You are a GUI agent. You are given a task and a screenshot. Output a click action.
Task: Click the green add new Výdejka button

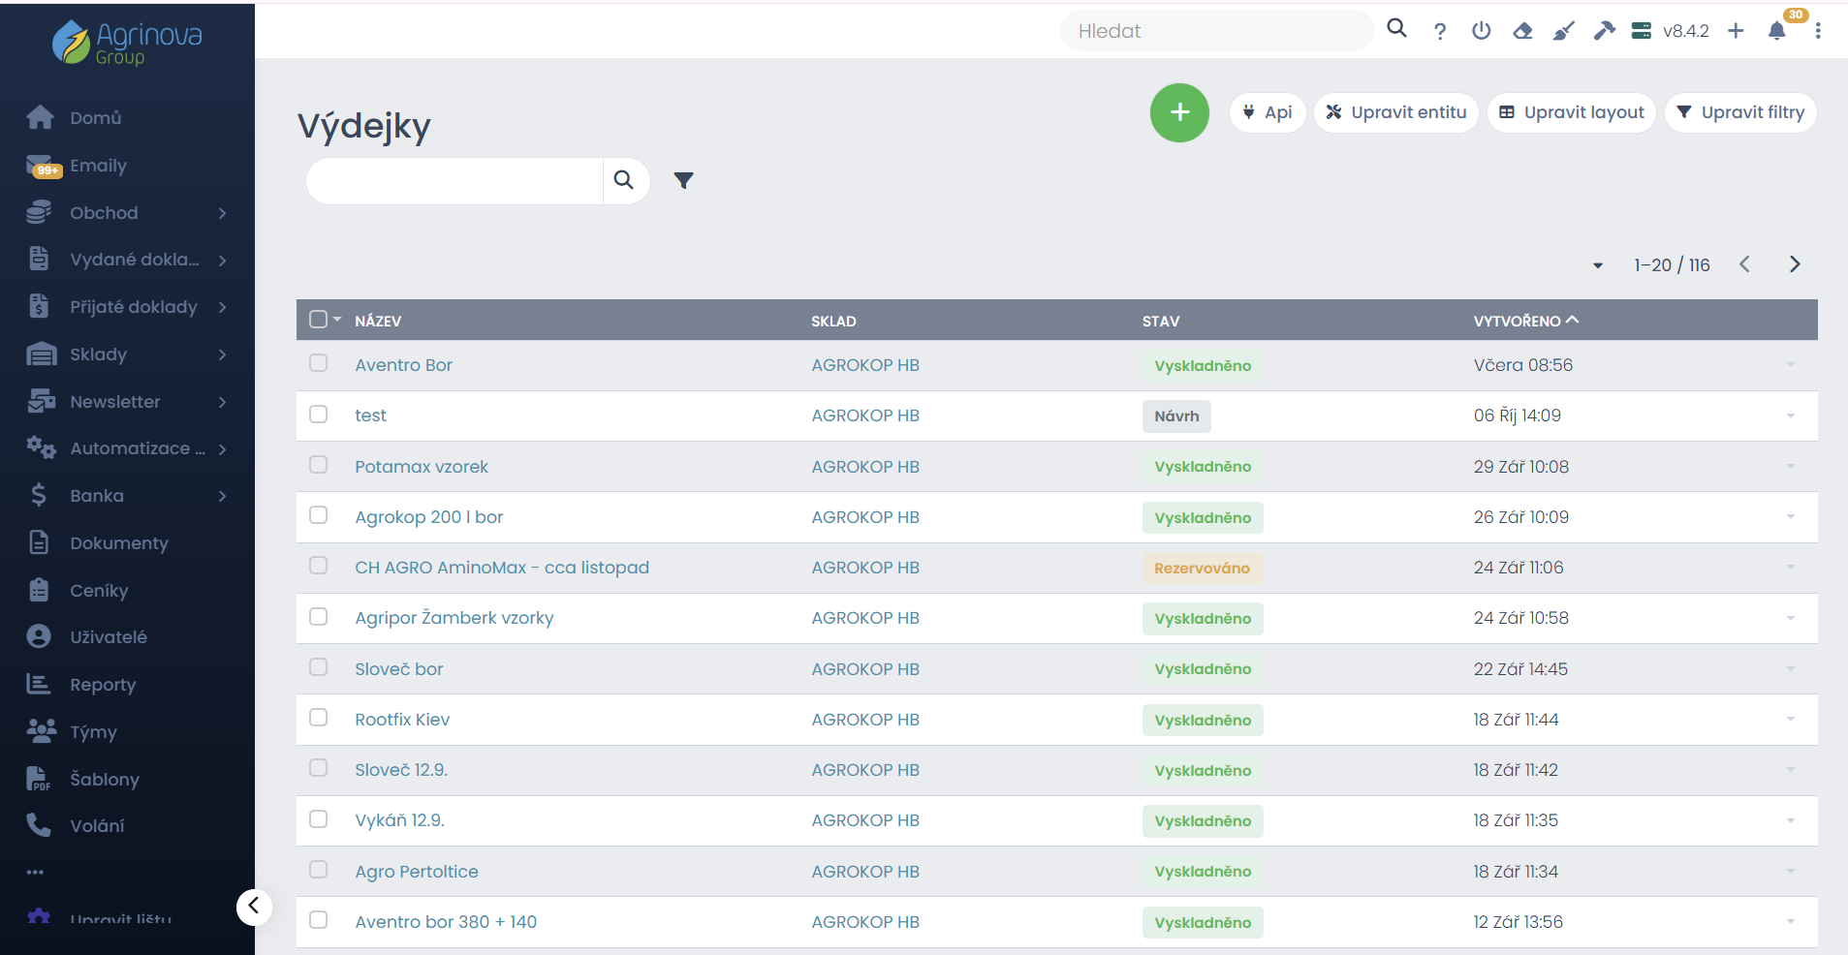coord(1178,112)
